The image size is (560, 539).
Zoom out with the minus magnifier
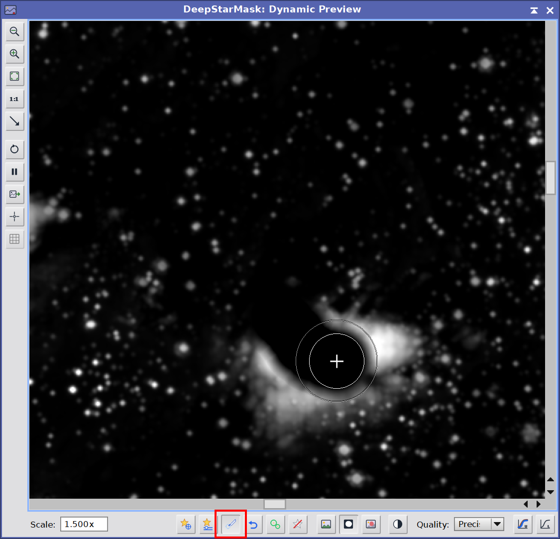[14, 31]
